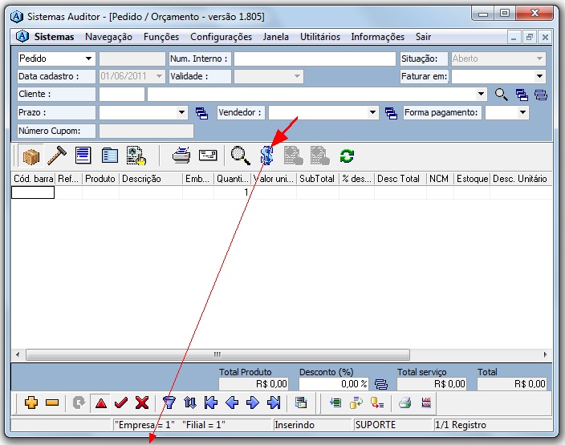Restore the inner MDI window button
Viewport: 565px width, 445px height.
[530, 37]
